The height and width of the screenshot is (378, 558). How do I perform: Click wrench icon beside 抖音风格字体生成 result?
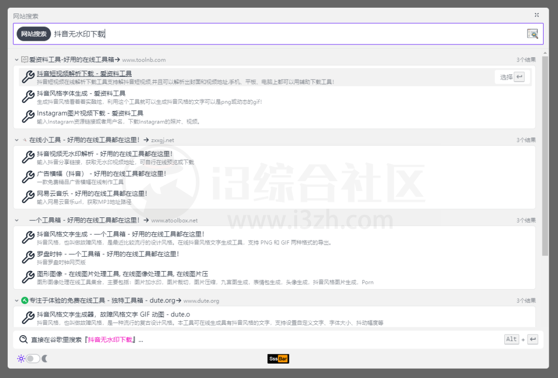click(28, 97)
